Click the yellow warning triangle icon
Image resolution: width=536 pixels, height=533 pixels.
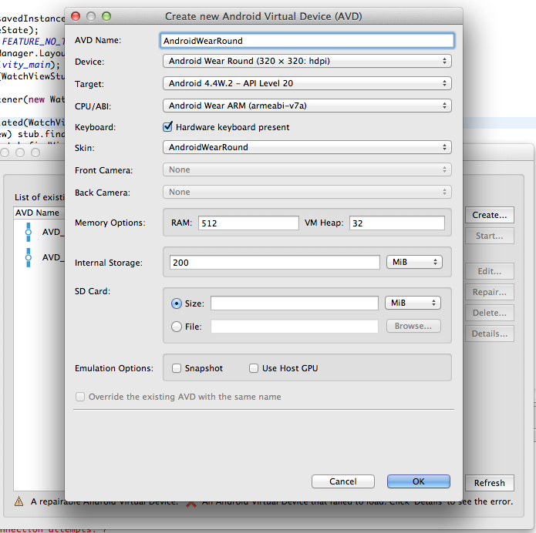(19, 501)
